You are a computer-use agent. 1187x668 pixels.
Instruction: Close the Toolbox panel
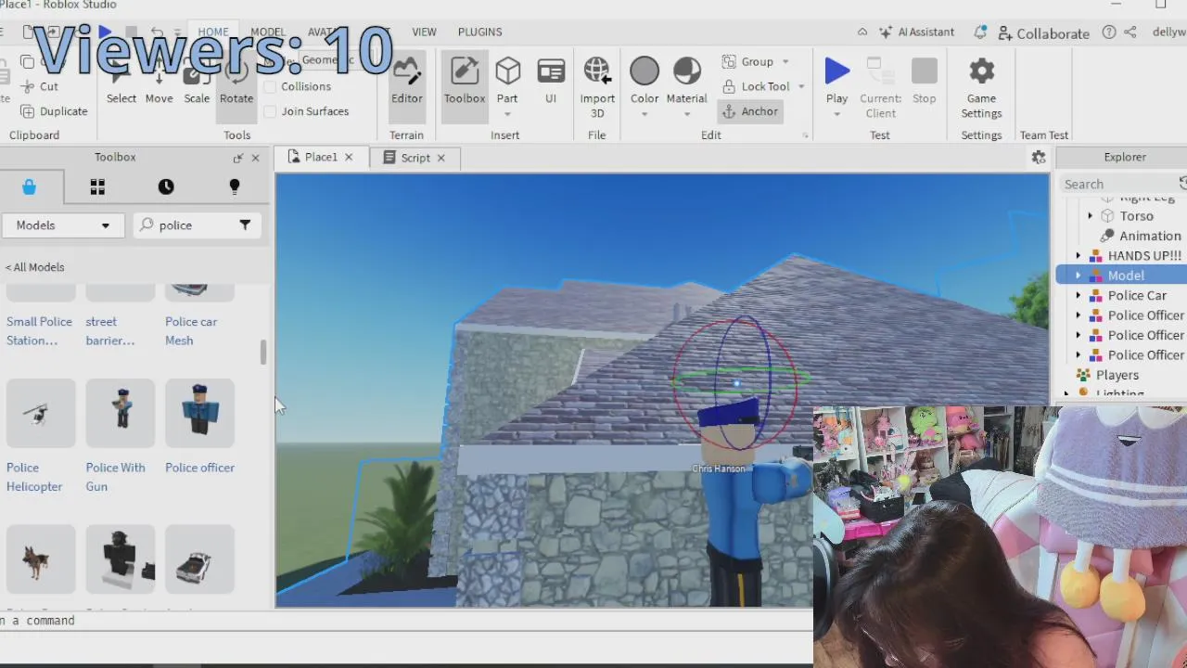255,158
